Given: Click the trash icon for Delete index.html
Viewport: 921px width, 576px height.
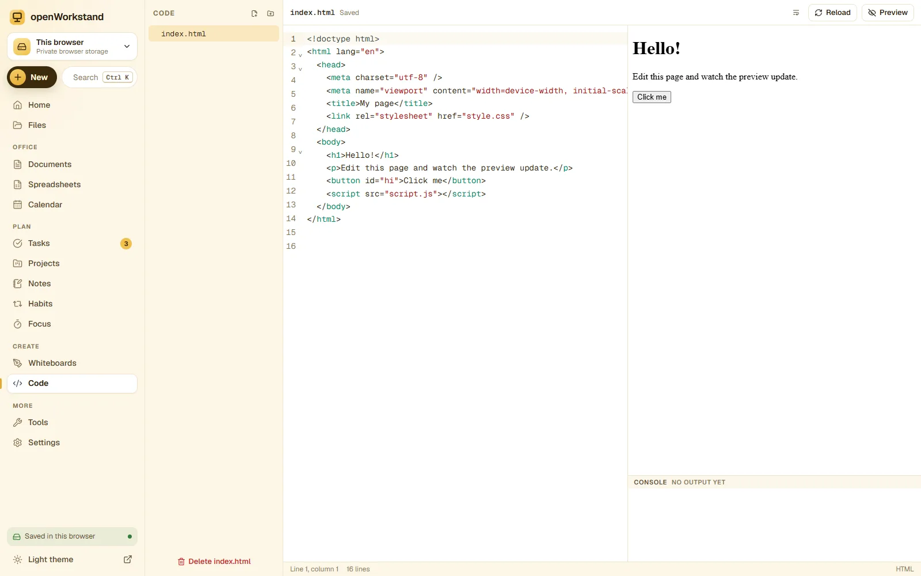Looking at the screenshot, I should [x=181, y=562].
